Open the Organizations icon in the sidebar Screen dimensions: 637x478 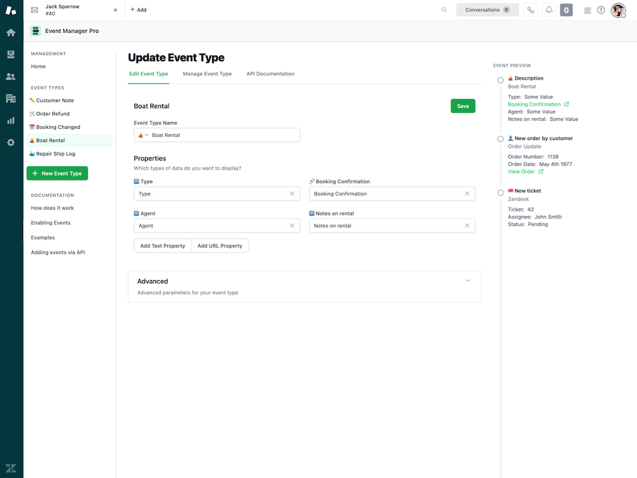point(10,98)
